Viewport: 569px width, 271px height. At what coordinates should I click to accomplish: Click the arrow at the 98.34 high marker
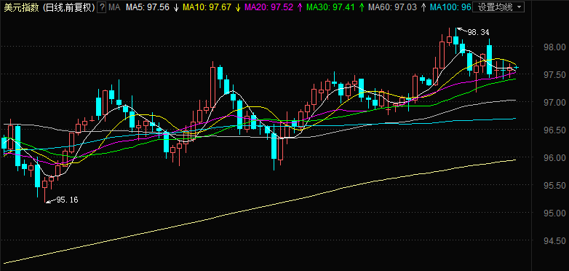point(461,30)
